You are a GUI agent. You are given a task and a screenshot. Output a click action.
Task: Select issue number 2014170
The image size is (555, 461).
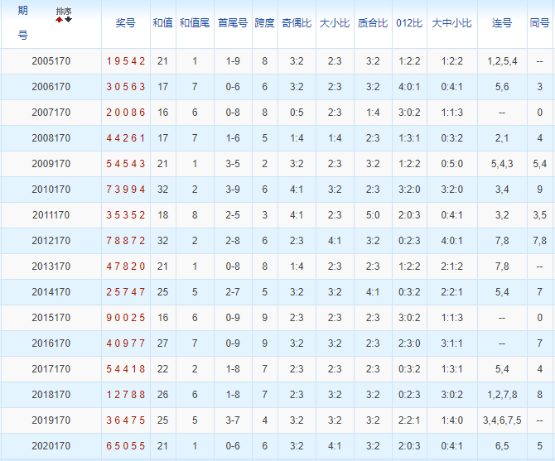pos(51,292)
